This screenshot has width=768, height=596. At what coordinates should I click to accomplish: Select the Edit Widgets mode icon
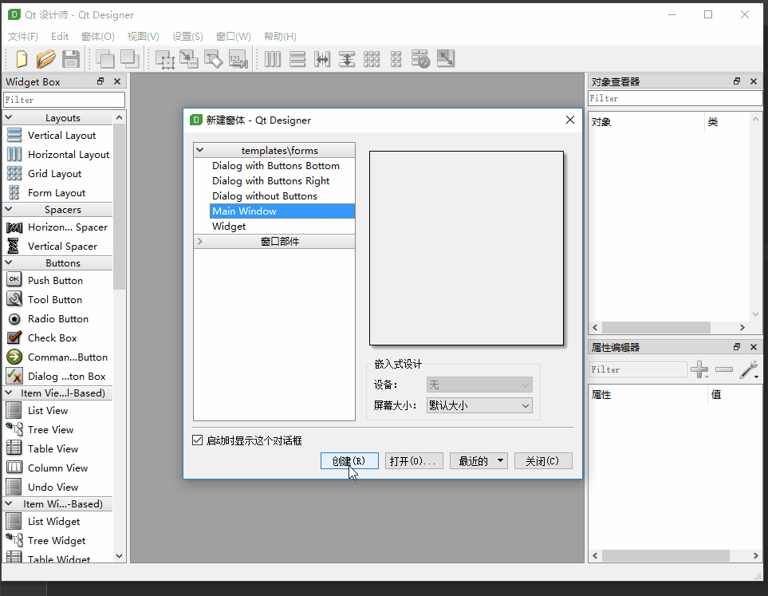165,59
